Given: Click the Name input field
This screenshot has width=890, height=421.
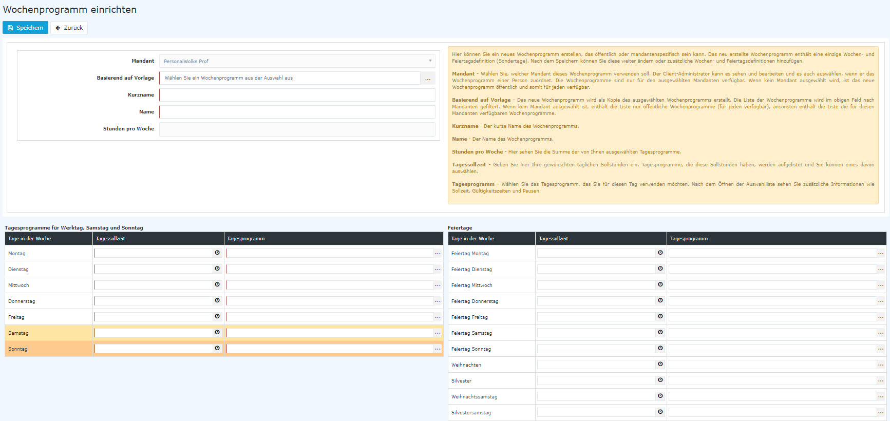Looking at the screenshot, I should (x=297, y=112).
